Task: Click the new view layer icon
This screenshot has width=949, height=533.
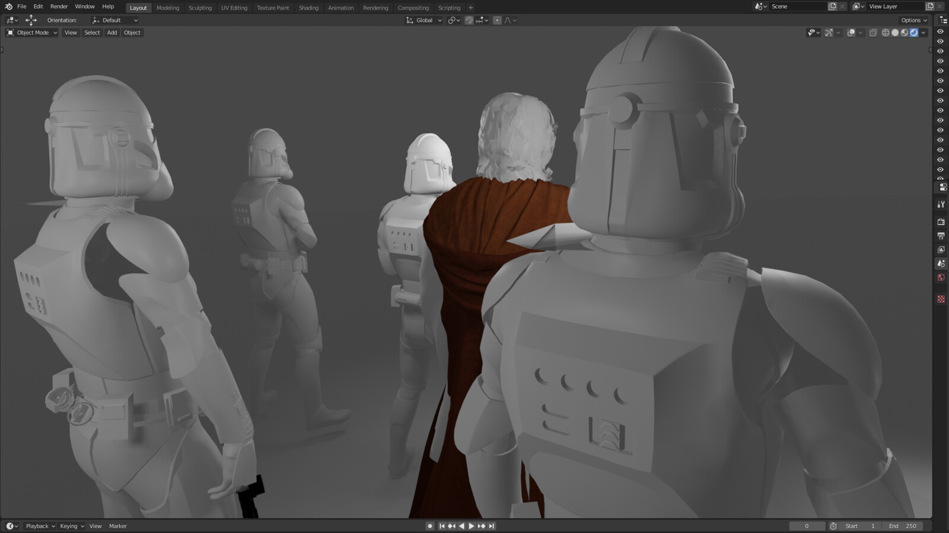Action: (x=929, y=7)
